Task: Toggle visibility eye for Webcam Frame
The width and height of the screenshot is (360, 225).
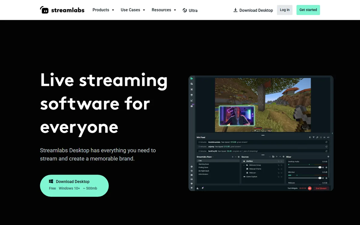Action: click(281, 169)
